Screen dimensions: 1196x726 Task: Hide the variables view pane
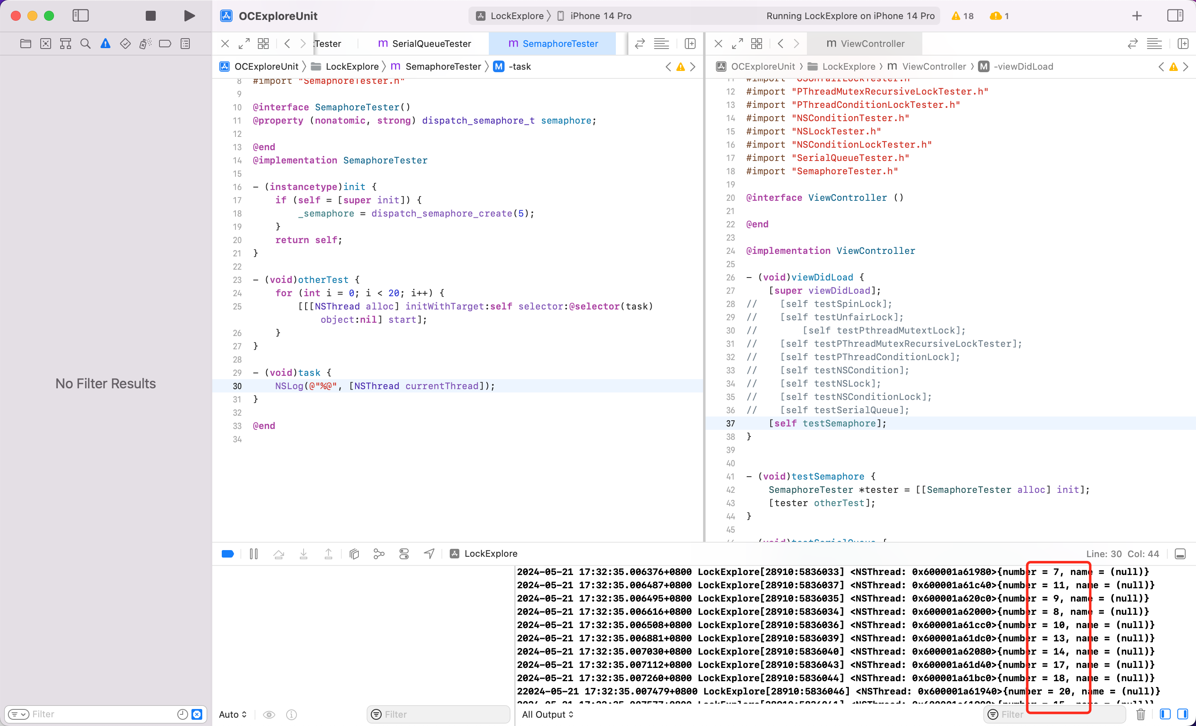coord(1165,714)
